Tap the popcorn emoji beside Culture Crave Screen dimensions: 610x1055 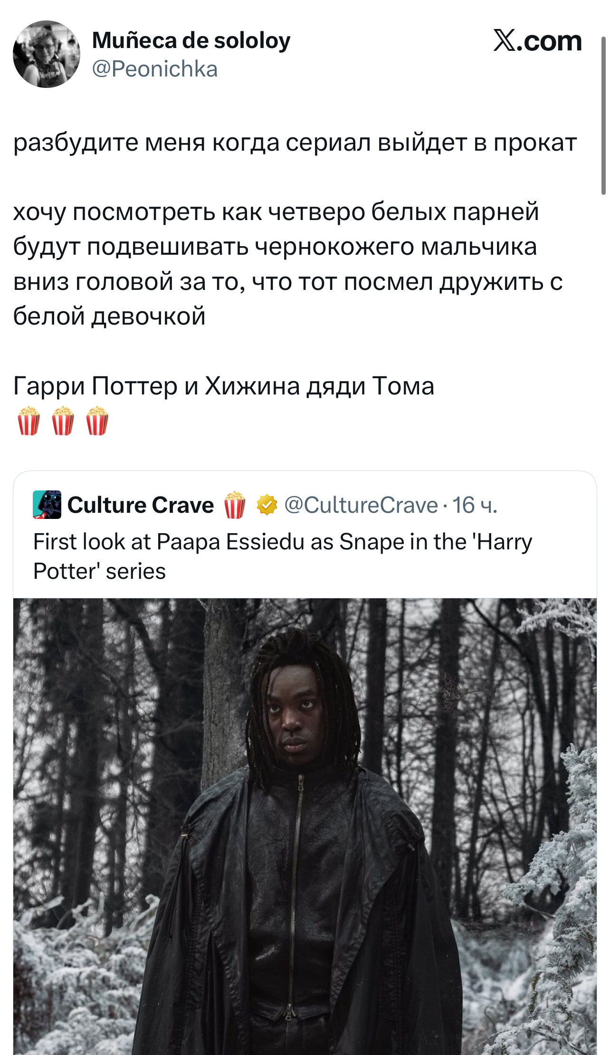[x=235, y=505]
